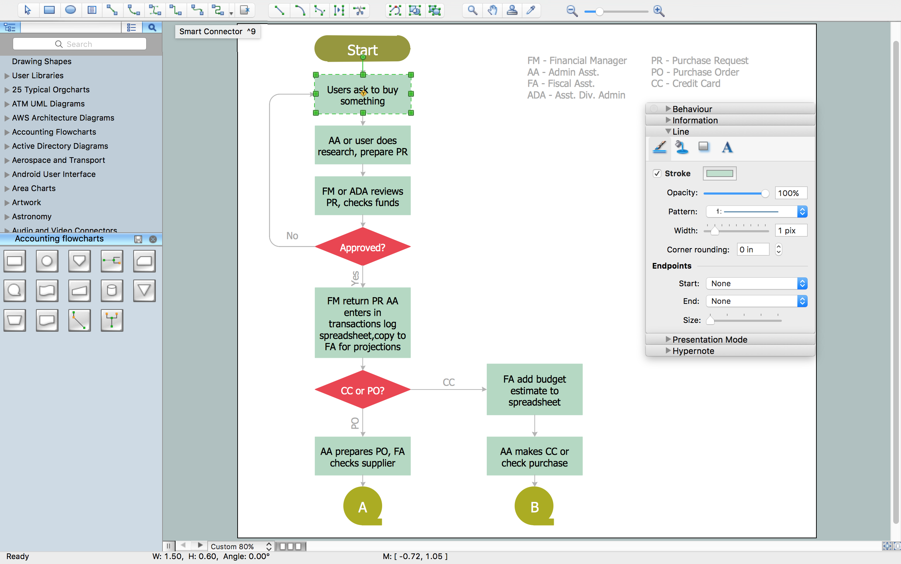Pick the Y-shaped branch connector shape

112,320
